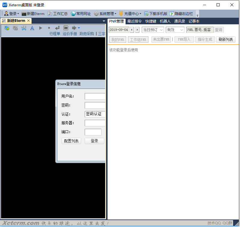Click 工作组PNR button
240x227 pixels.
(138, 40)
